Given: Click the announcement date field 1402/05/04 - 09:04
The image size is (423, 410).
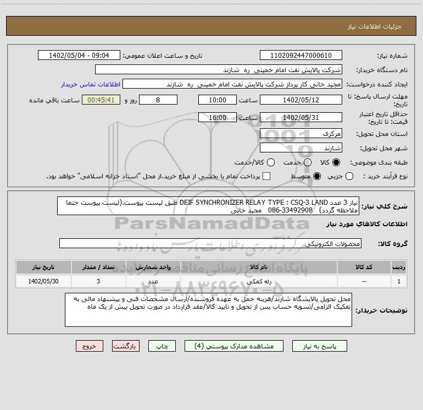Looking at the screenshot, I should pyautogui.click(x=79, y=55).
